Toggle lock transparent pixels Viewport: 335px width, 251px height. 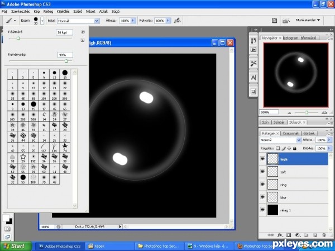pos(277,148)
